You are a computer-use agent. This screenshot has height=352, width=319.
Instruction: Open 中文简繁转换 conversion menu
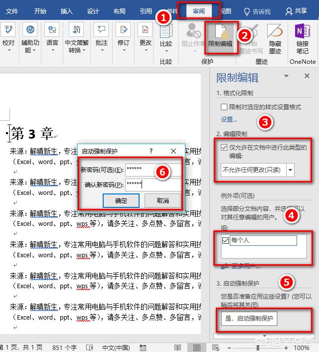[77, 37]
